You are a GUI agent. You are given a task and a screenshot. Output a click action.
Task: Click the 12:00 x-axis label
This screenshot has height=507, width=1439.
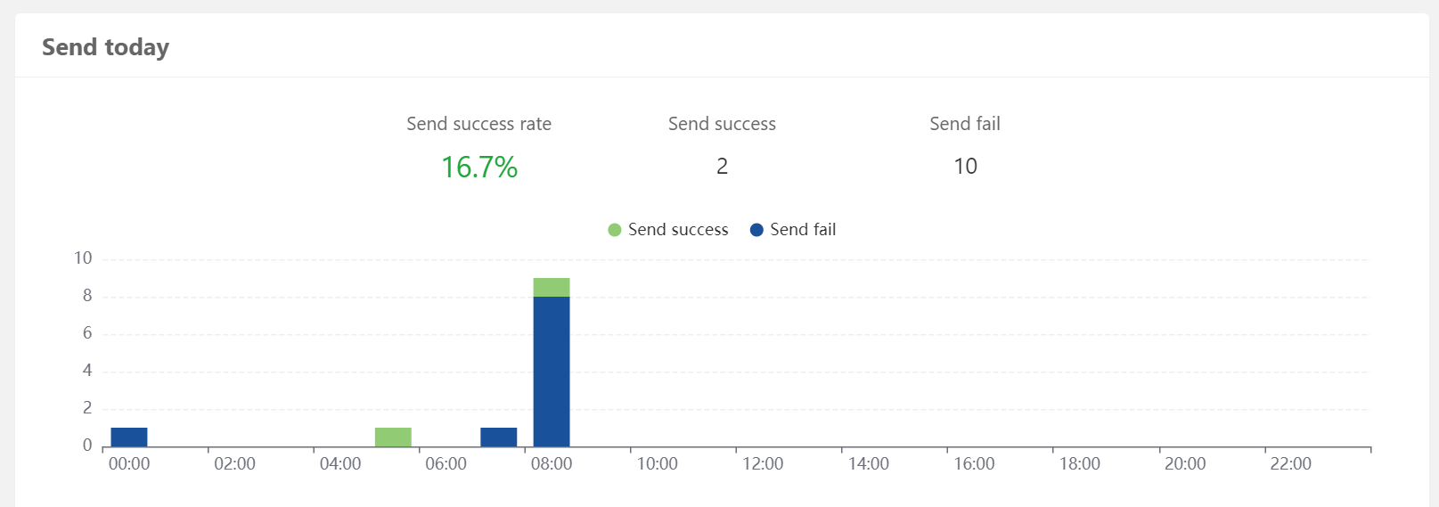[763, 464]
